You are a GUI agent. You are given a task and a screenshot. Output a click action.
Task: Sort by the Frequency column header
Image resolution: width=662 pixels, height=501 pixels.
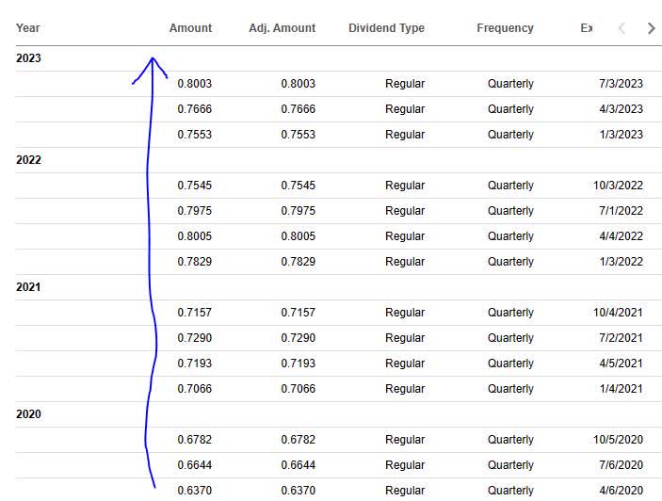click(505, 28)
